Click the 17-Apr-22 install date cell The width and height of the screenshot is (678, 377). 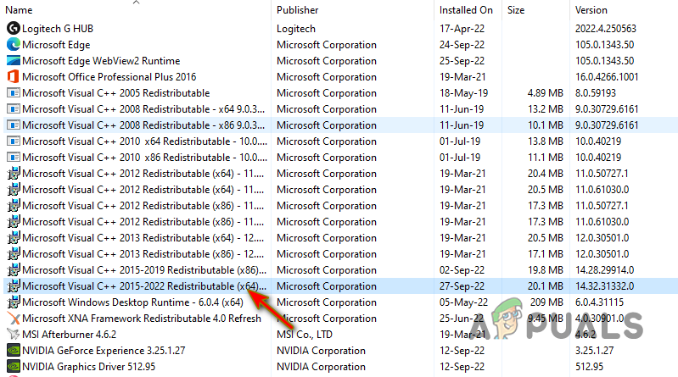pyautogui.click(x=462, y=29)
